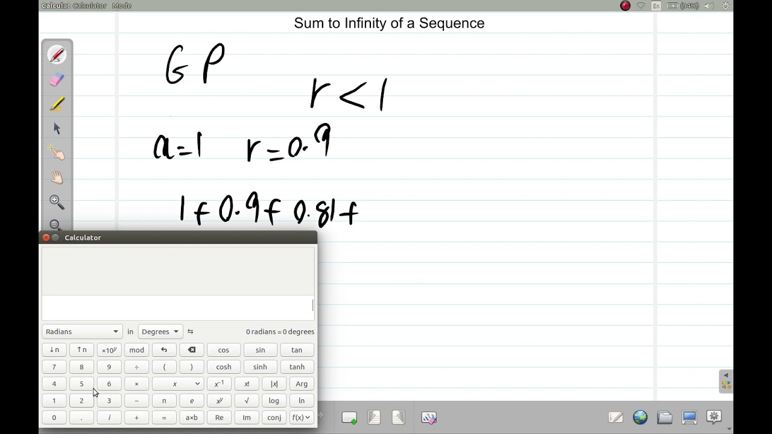772x434 pixels.
Task: Open the En keyboard layout indicator
Action: click(656, 5)
